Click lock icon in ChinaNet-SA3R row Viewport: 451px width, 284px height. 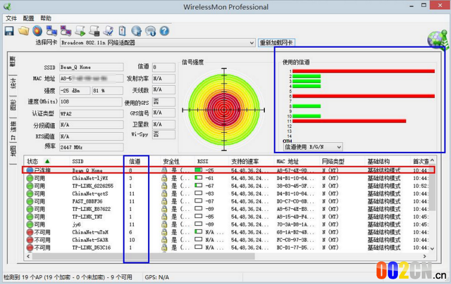click(164, 240)
